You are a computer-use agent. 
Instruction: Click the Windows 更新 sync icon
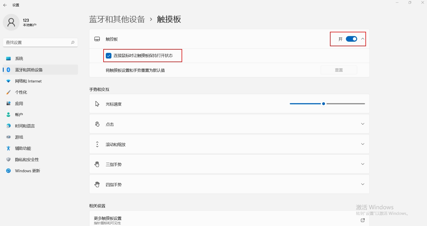pyautogui.click(x=9, y=171)
